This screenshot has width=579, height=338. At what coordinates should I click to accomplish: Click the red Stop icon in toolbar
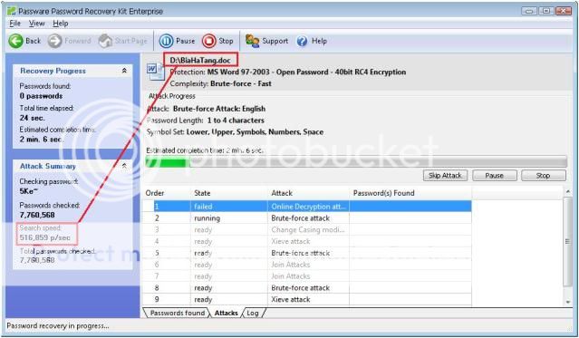pyautogui.click(x=209, y=41)
